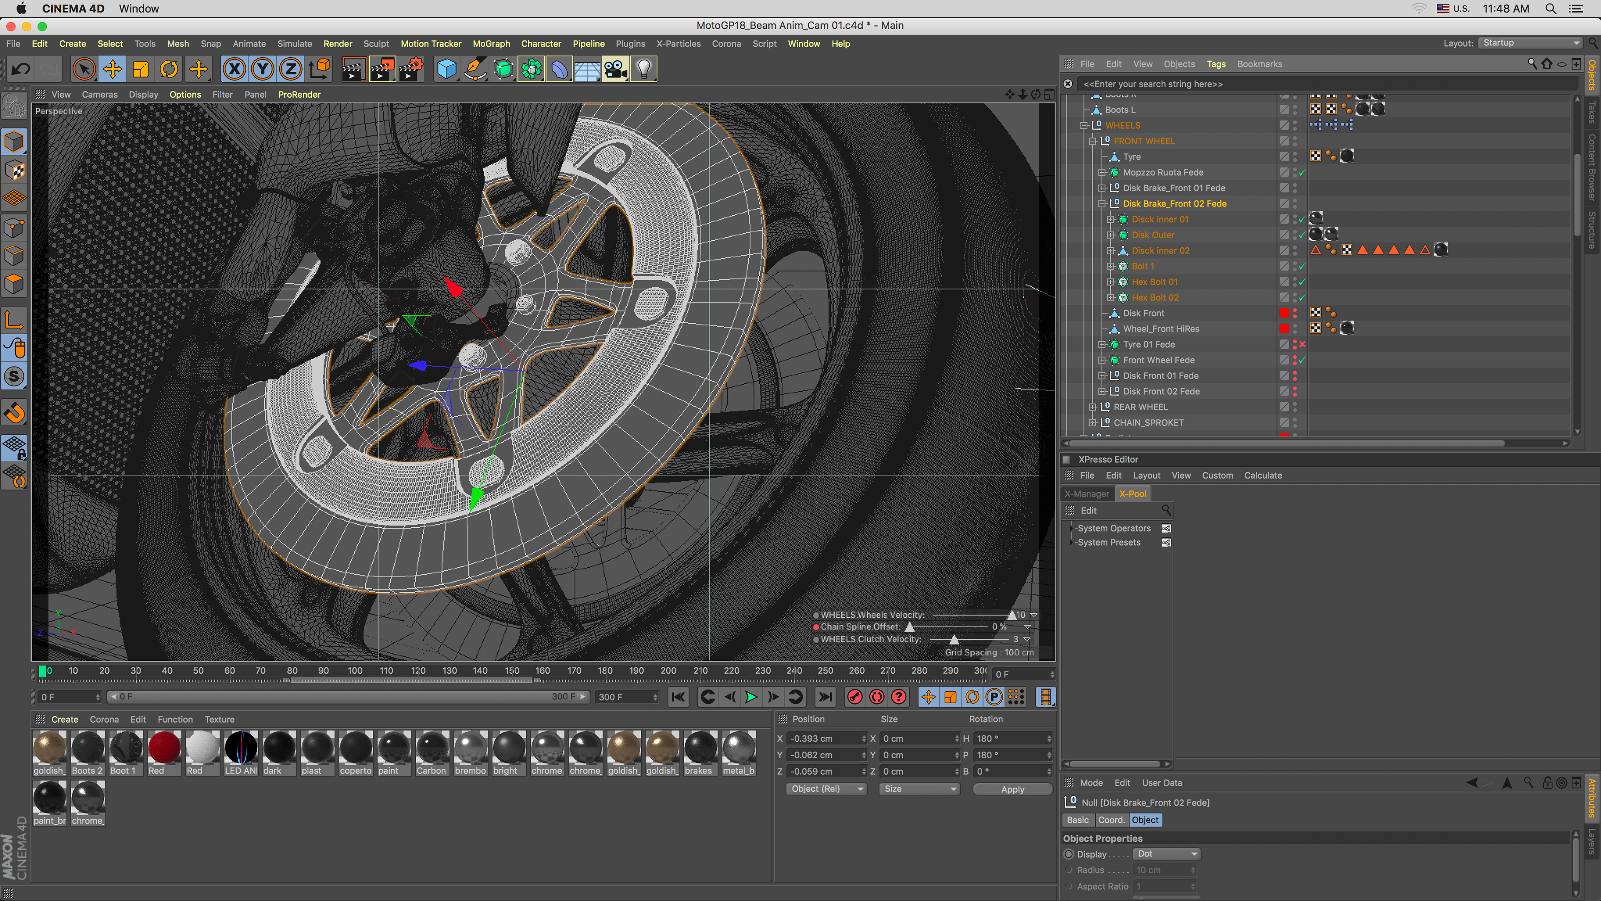The height and width of the screenshot is (901, 1601).
Task: Open User Data in Attributes manager
Action: 1162,783
